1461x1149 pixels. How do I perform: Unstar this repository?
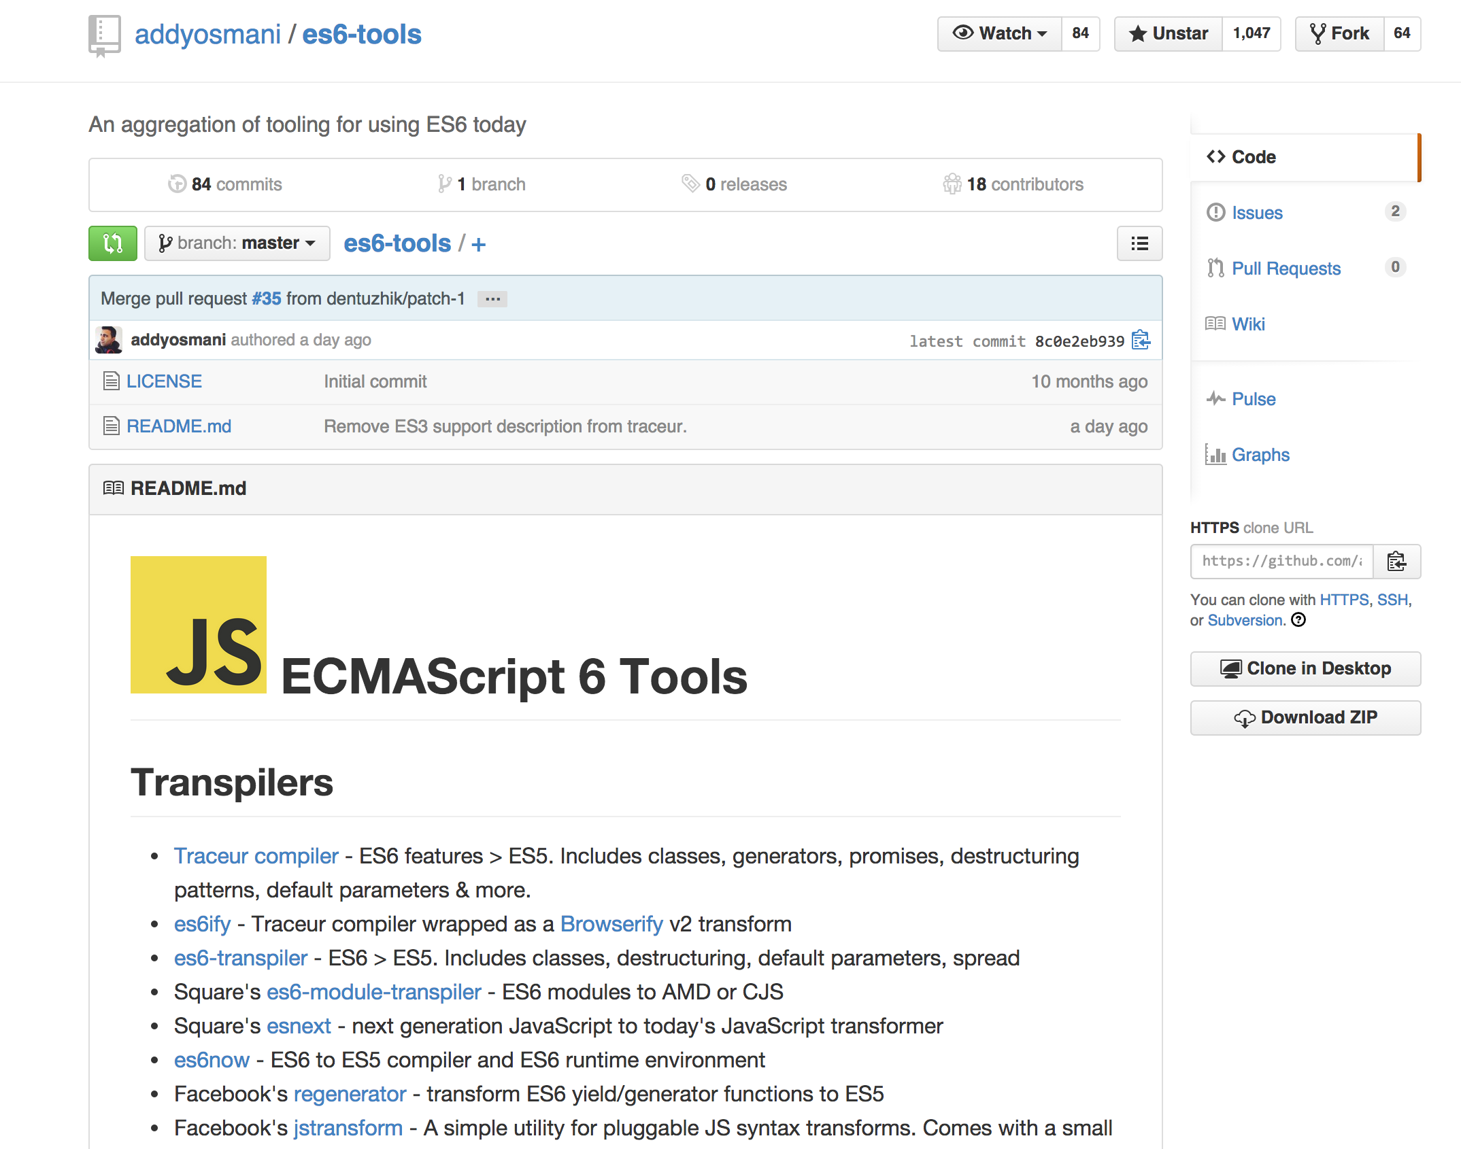[1169, 33]
